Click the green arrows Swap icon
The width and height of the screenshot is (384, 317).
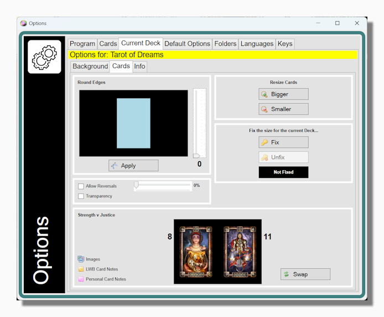(x=286, y=274)
